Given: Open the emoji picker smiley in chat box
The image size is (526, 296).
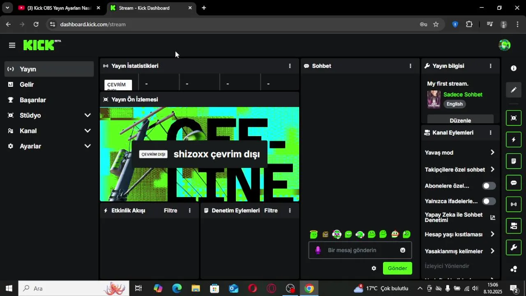Looking at the screenshot, I should 403,250.
